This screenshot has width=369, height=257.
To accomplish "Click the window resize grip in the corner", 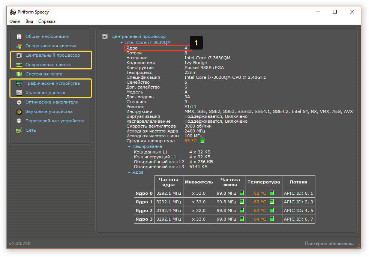I will pyautogui.click(x=358, y=246).
